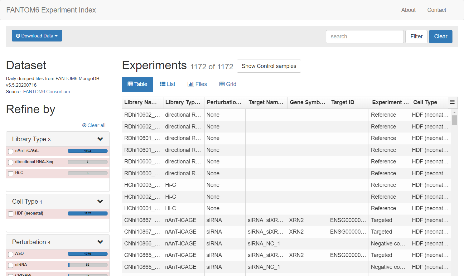Select the HChi10001 library name cell
Viewport: 464px width, 276px height.
click(143, 208)
